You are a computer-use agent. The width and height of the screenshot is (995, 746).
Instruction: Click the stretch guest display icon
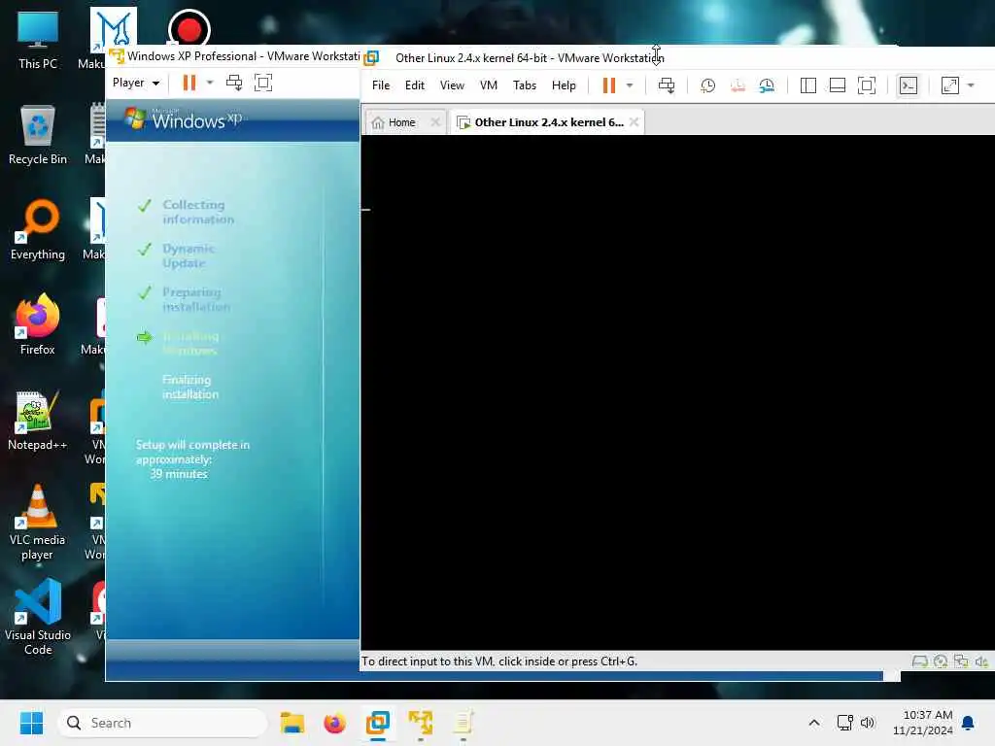[950, 85]
